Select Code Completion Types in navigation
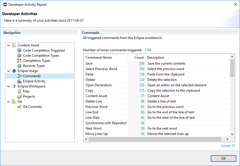 [x=41, y=56]
